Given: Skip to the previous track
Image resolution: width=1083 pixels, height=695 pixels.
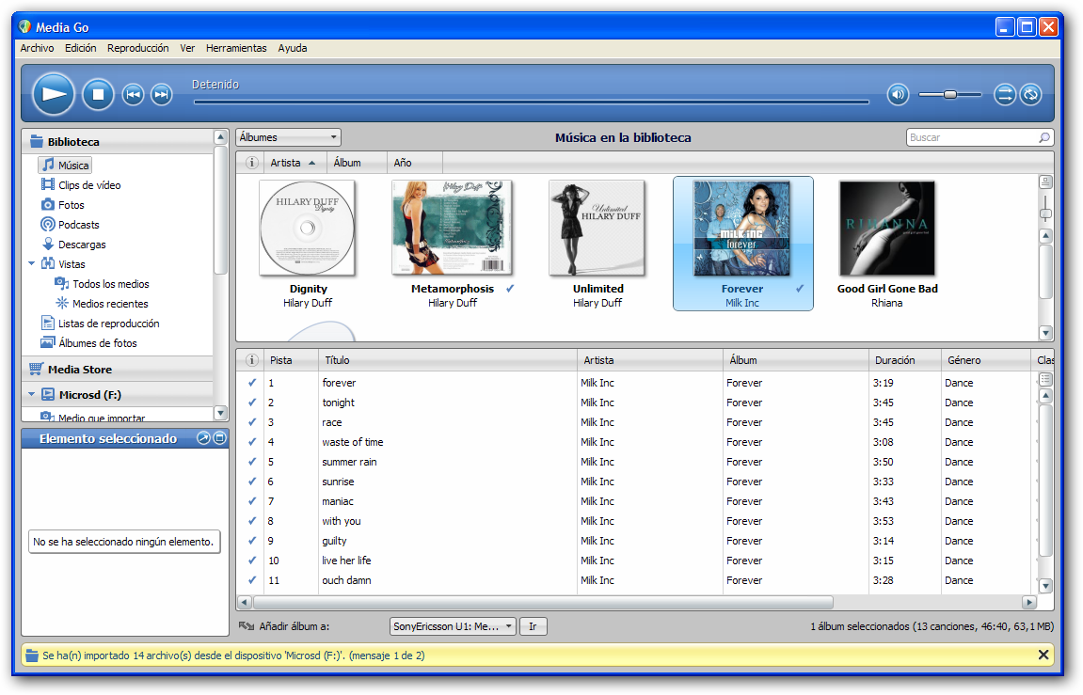Looking at the screenshot, I should (x=134, y=94).
